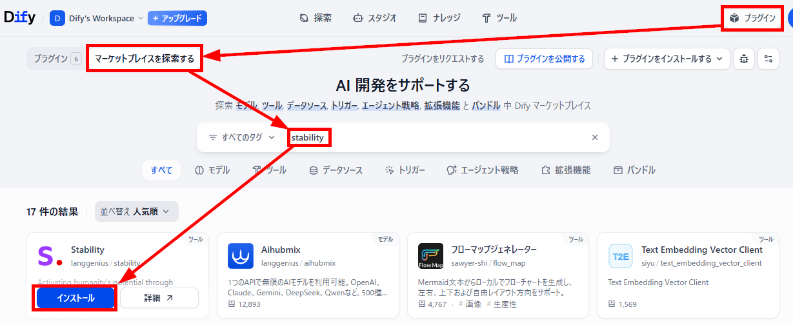Filter by エージェント戦略 category
This screenshot has width=793, height=325.
tap(483, 170)
